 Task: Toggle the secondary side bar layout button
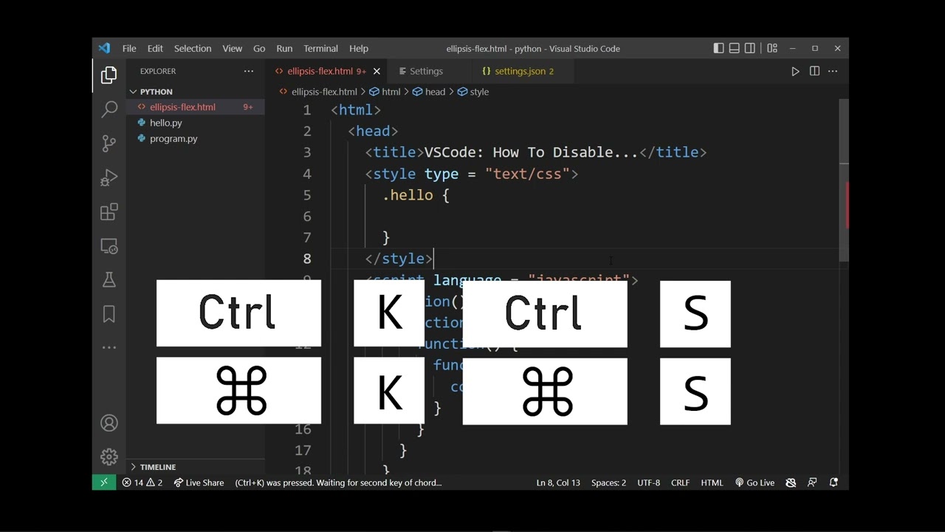pos(750,49)
